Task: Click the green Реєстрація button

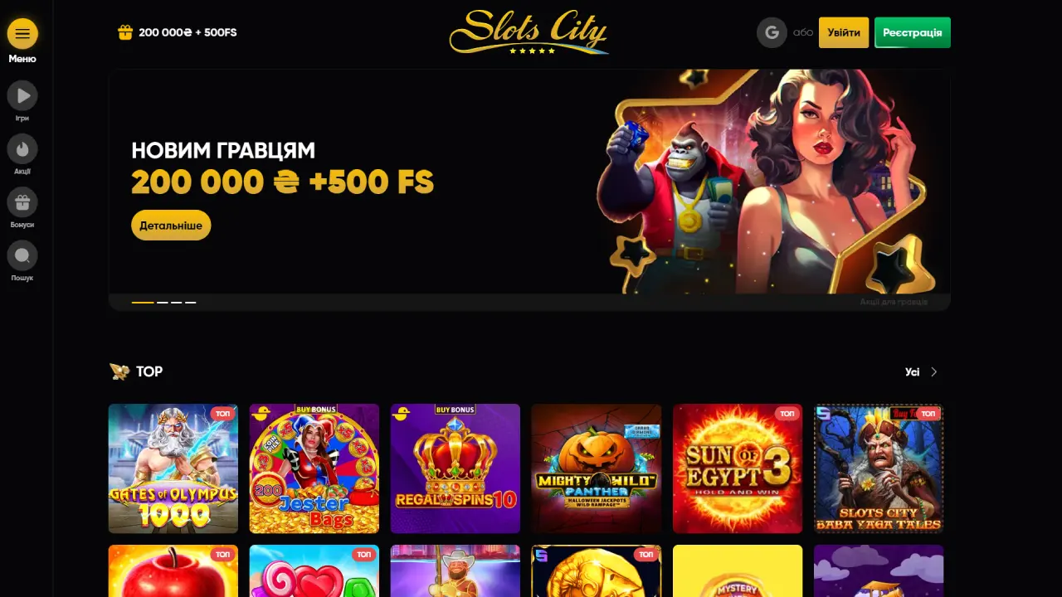Action: [913, 32]
